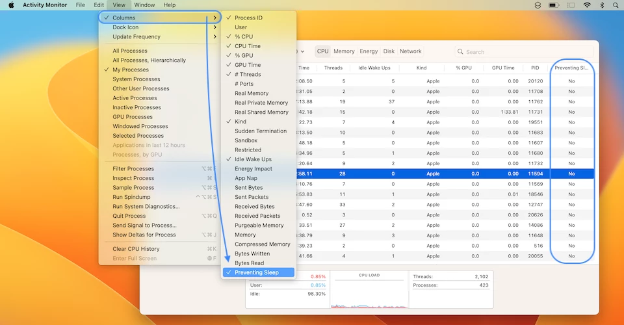Close the open View menu
624x325 pixels.
click(x=118, y=5)
